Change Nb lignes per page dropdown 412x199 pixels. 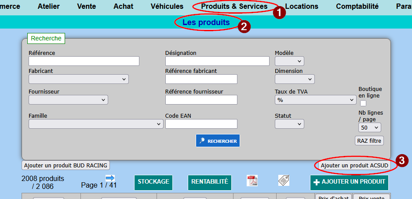click(369, 127)
